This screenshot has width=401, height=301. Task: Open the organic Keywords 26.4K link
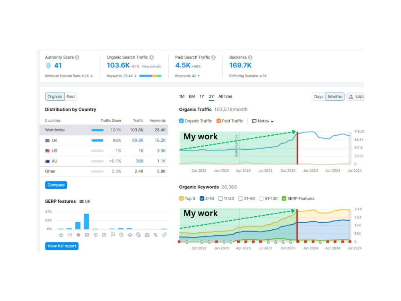pos(128,76)
